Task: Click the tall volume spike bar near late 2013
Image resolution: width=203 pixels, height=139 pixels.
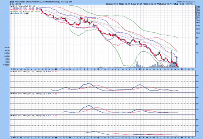Action: [172, 59]
